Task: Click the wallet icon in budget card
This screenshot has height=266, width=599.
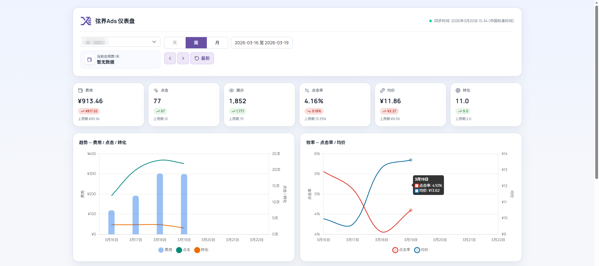Action: (90, 60)
